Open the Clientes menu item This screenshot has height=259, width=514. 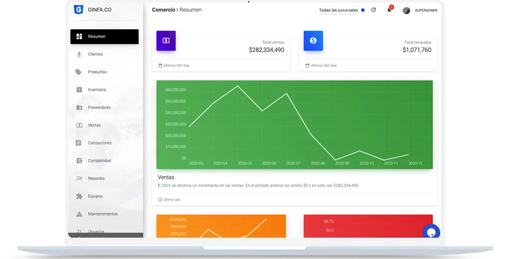(104, 54)
